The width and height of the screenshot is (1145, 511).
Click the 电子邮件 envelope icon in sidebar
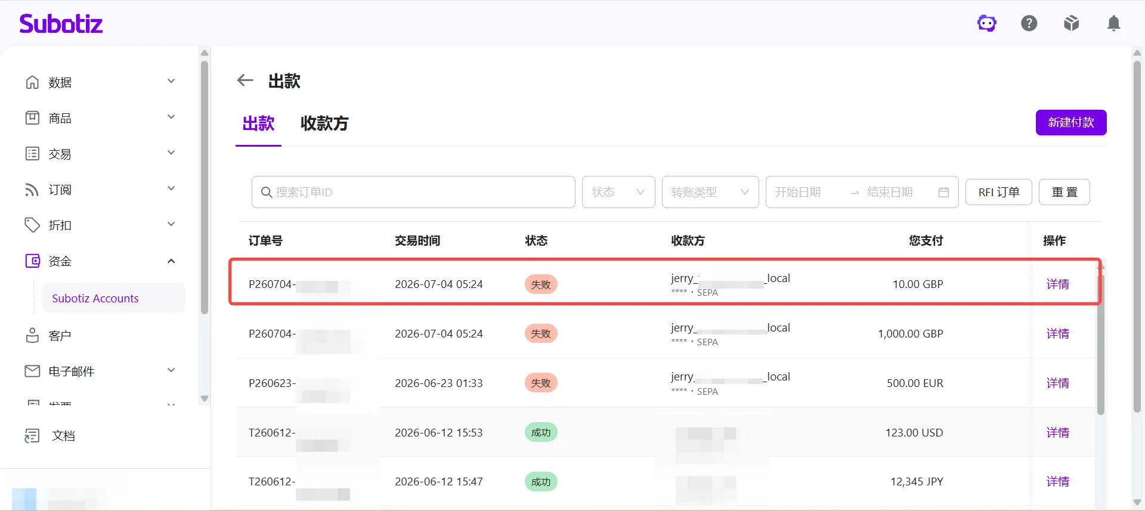[32, 371]
